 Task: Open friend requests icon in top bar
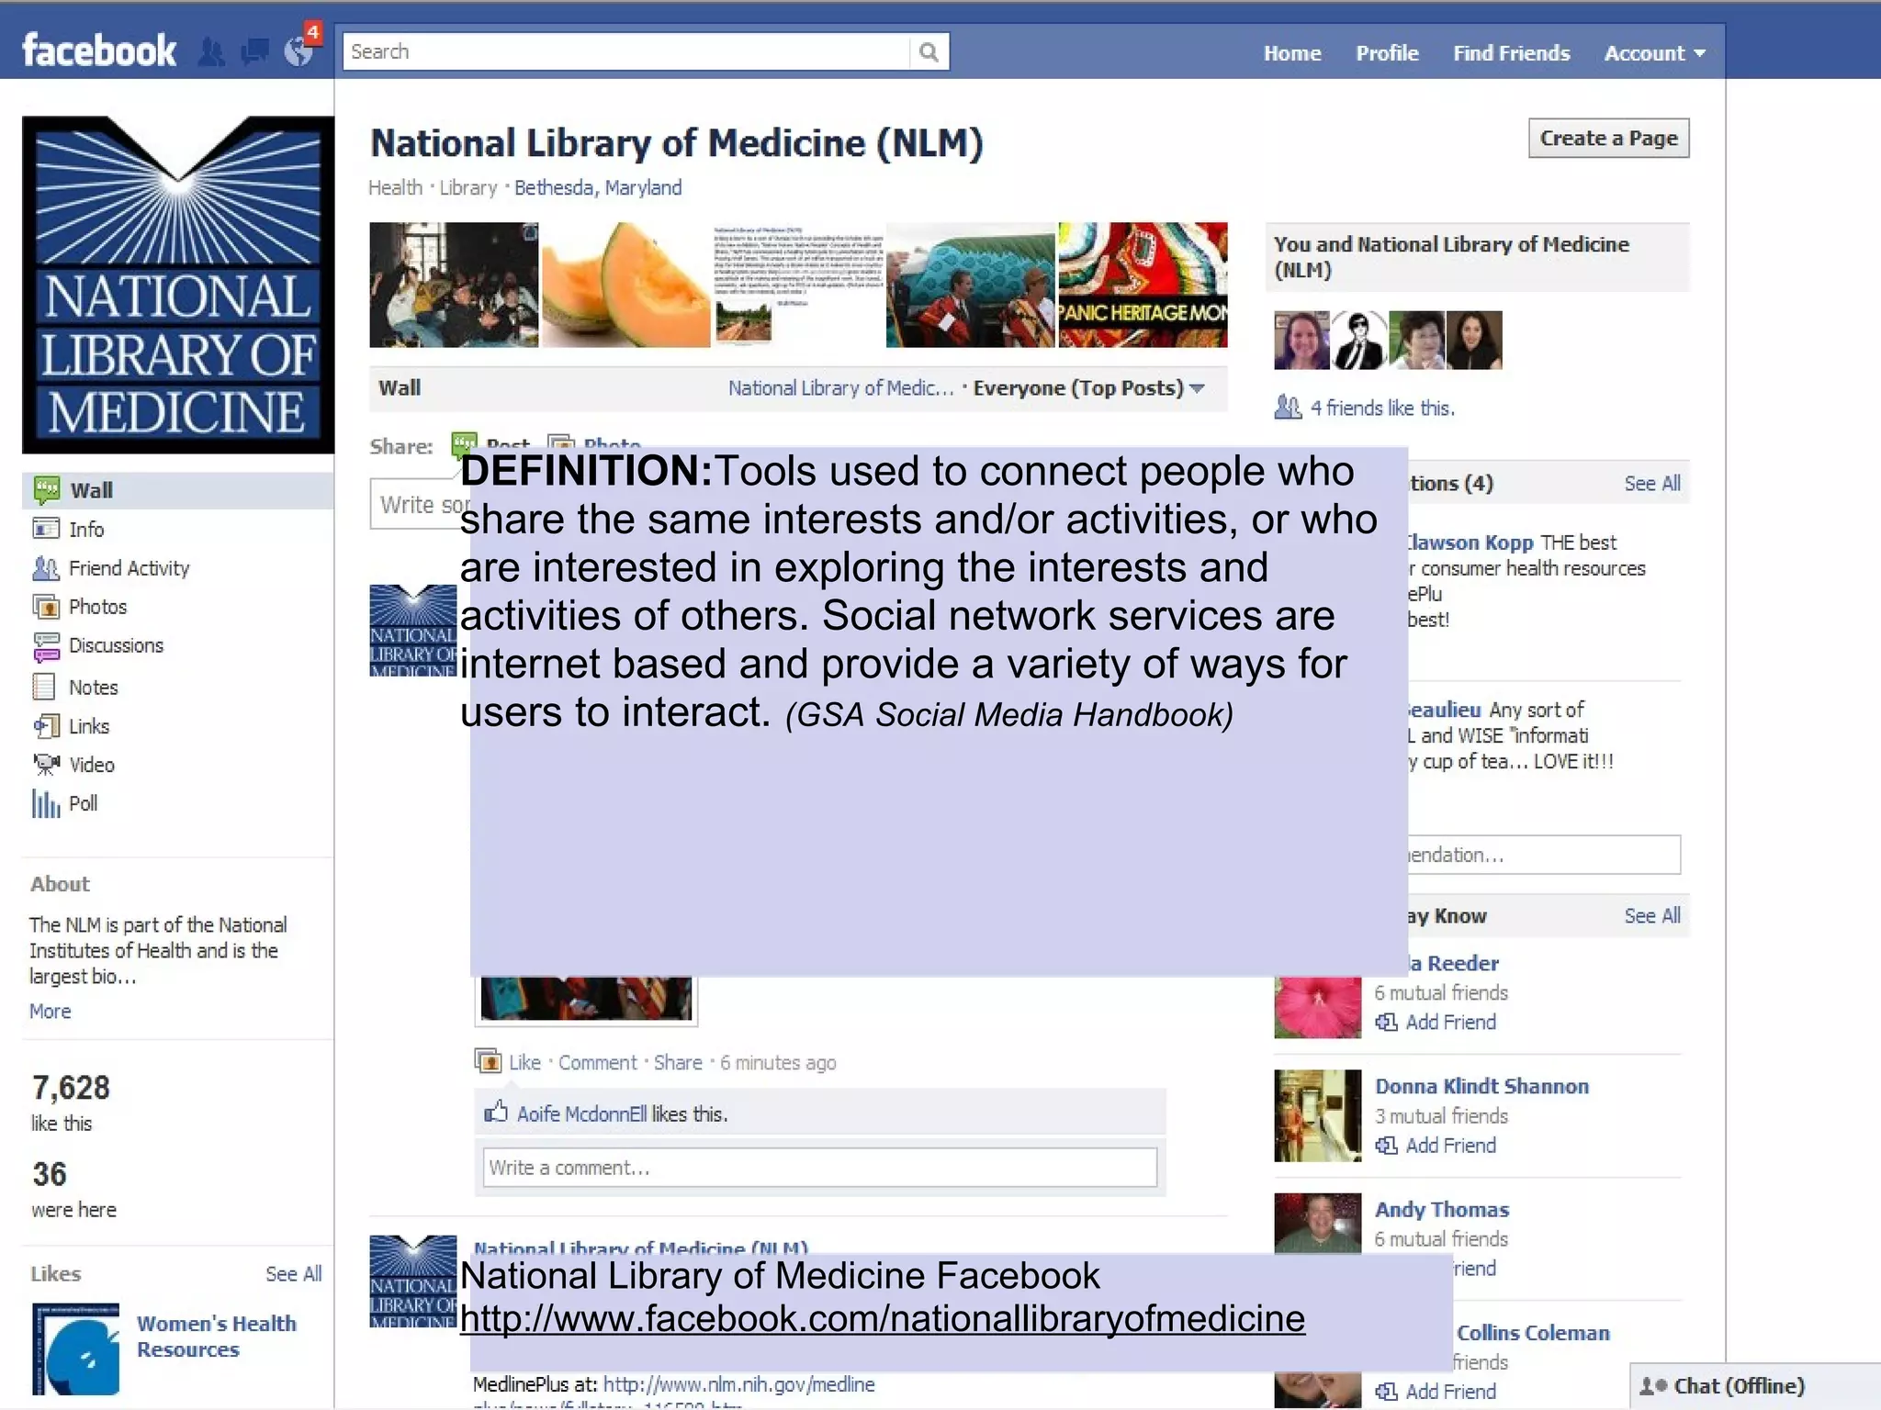(211, 52)
